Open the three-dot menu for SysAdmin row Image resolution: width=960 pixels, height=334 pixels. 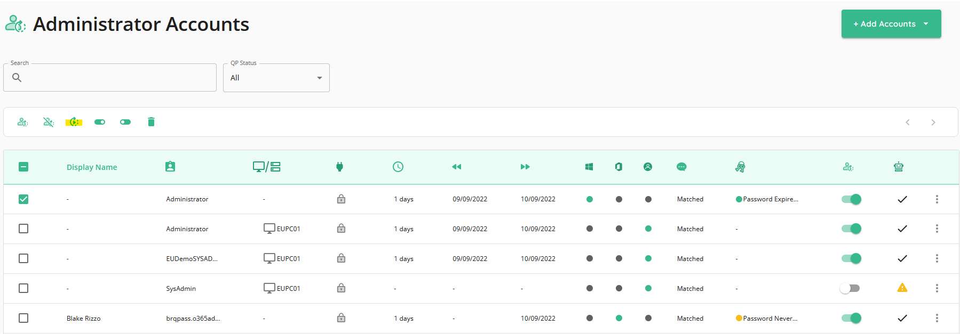(x=937, y=288)
